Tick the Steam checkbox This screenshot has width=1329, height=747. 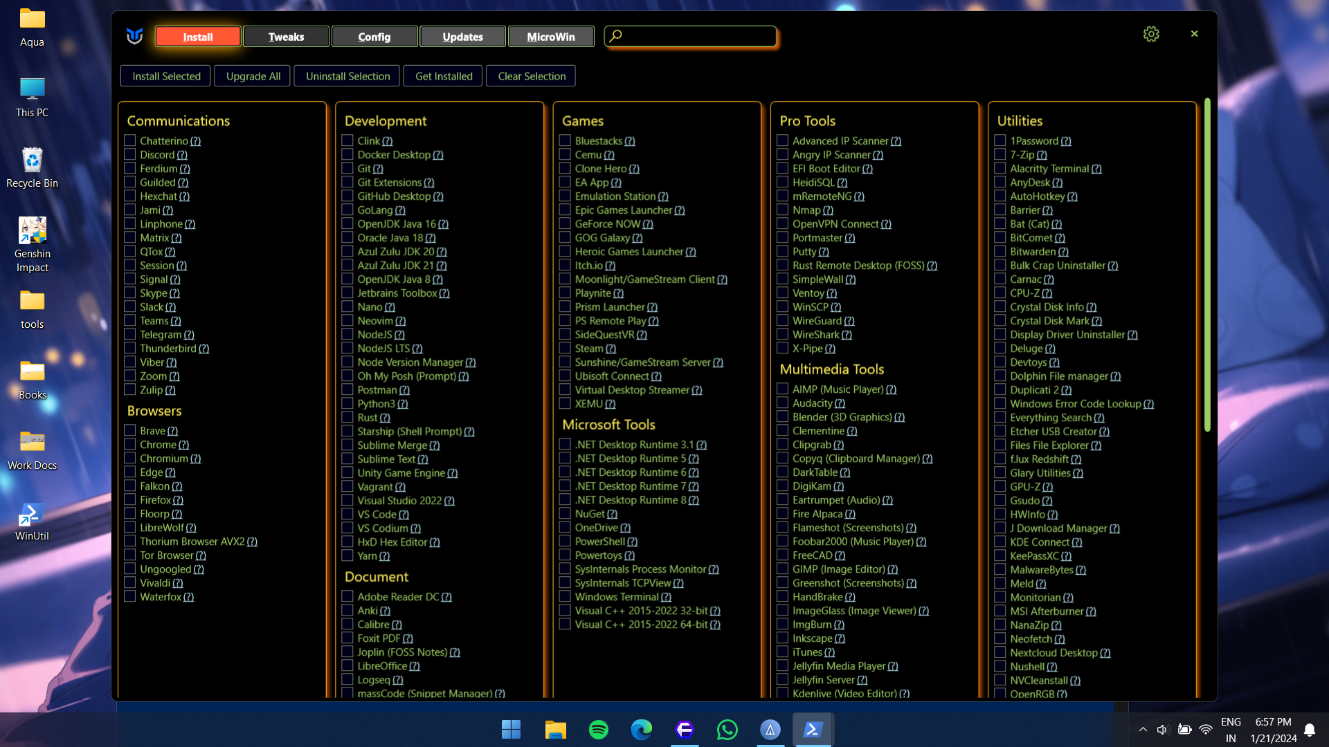tap(565, 348)
